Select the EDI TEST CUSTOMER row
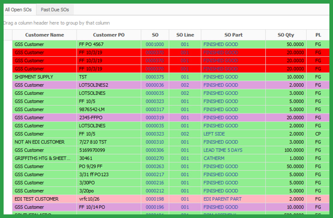 pos(171,199)
